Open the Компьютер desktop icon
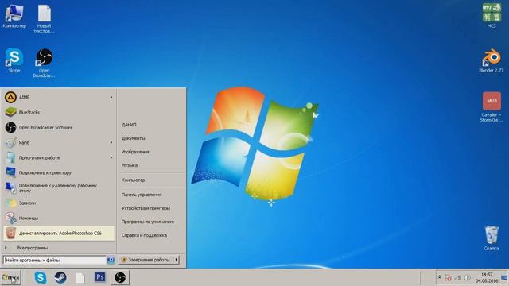Screen dimensions: 509x286 coord(14,16)
